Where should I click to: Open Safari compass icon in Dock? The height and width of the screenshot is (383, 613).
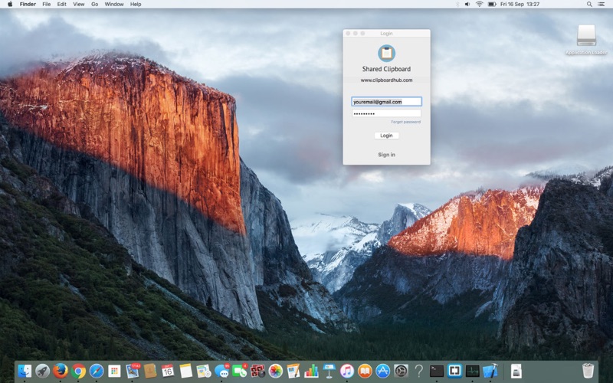(97, 371)
